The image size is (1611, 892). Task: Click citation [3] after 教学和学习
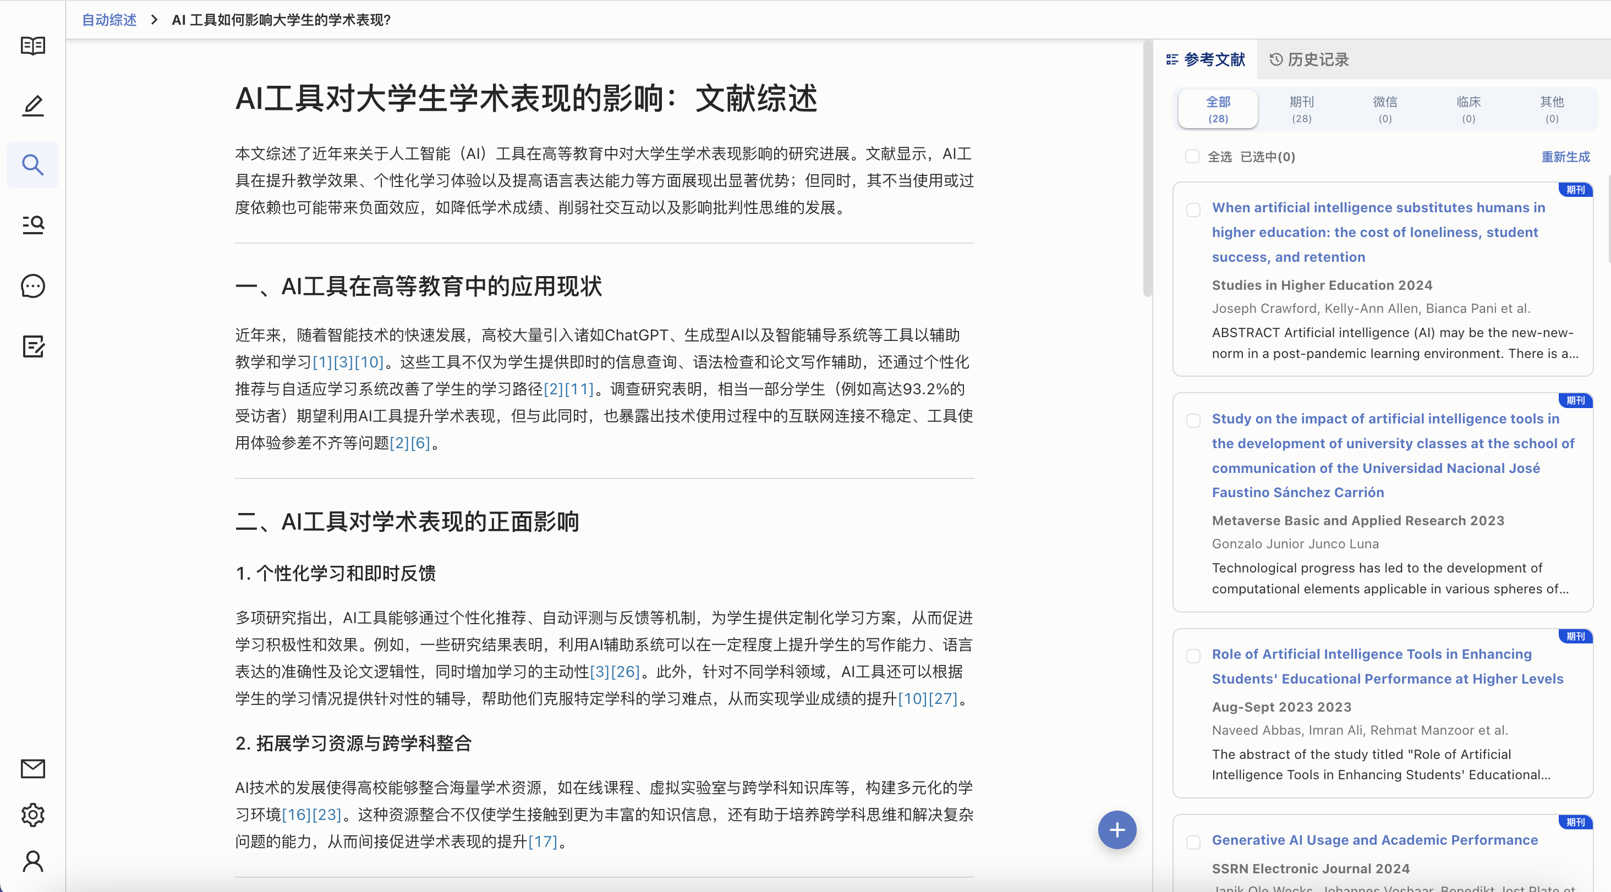click(343, 362)
